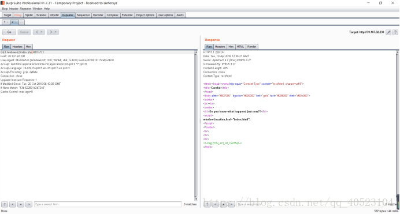Switch to the Proxy tab
Viewport: 400px width, 214px height.
(18, 15)
